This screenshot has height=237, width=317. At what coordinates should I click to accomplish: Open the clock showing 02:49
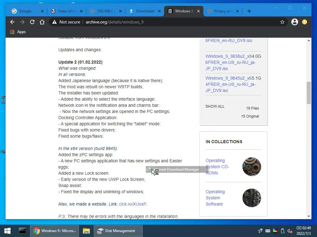[303, 231]
